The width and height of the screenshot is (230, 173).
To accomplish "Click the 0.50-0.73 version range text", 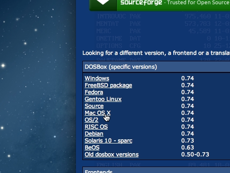I will click(x=195, y=155).
